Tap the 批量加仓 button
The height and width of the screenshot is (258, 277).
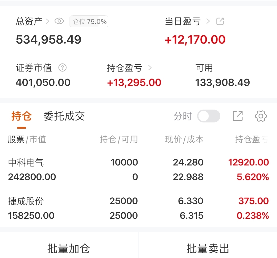[69, 248]
